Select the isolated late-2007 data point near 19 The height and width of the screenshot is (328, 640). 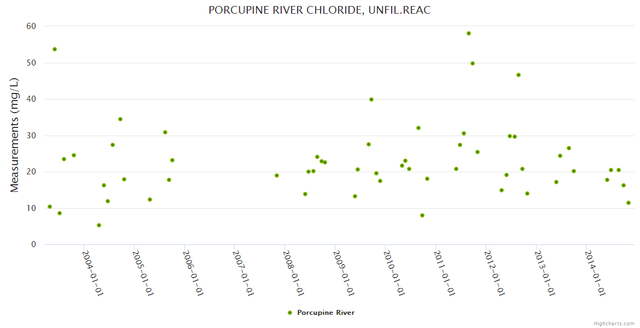click(x=277, y=175)
